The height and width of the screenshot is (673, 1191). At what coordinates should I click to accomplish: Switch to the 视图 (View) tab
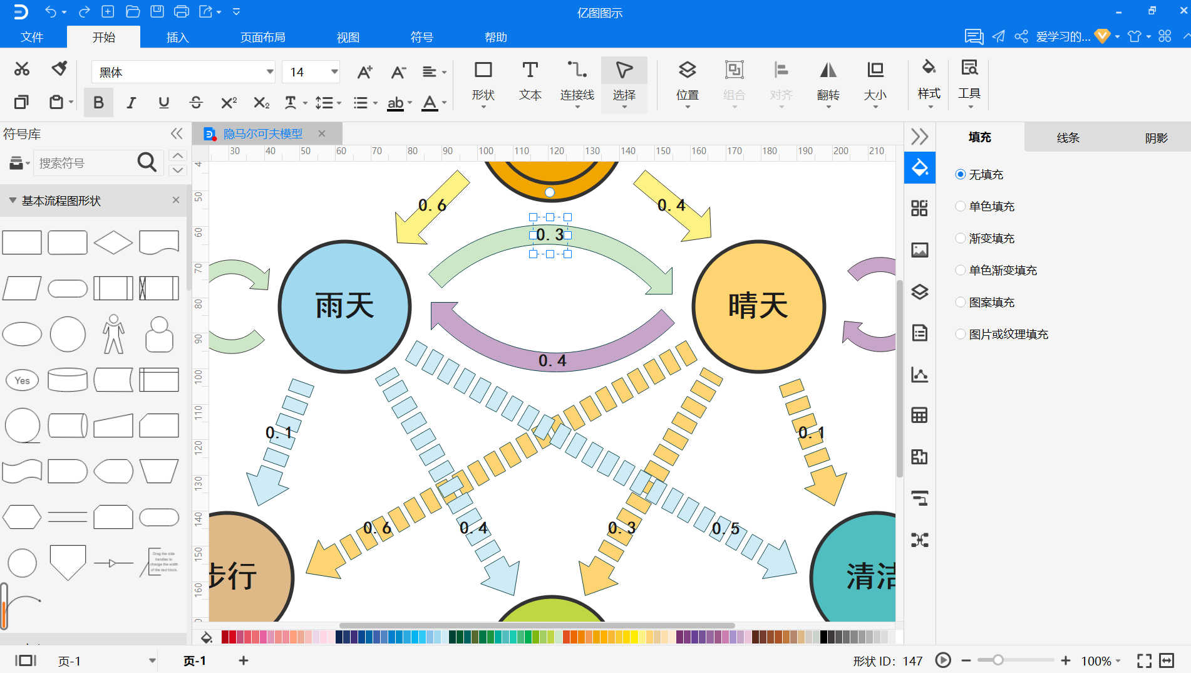coord(348,37)
